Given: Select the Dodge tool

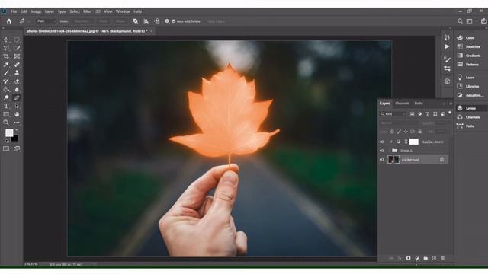Looking at the screenshot, I should [6, 97].
